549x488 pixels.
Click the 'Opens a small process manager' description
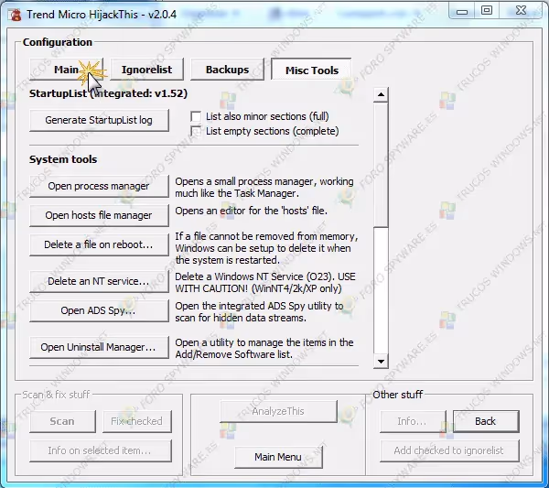tap(264, 188)
